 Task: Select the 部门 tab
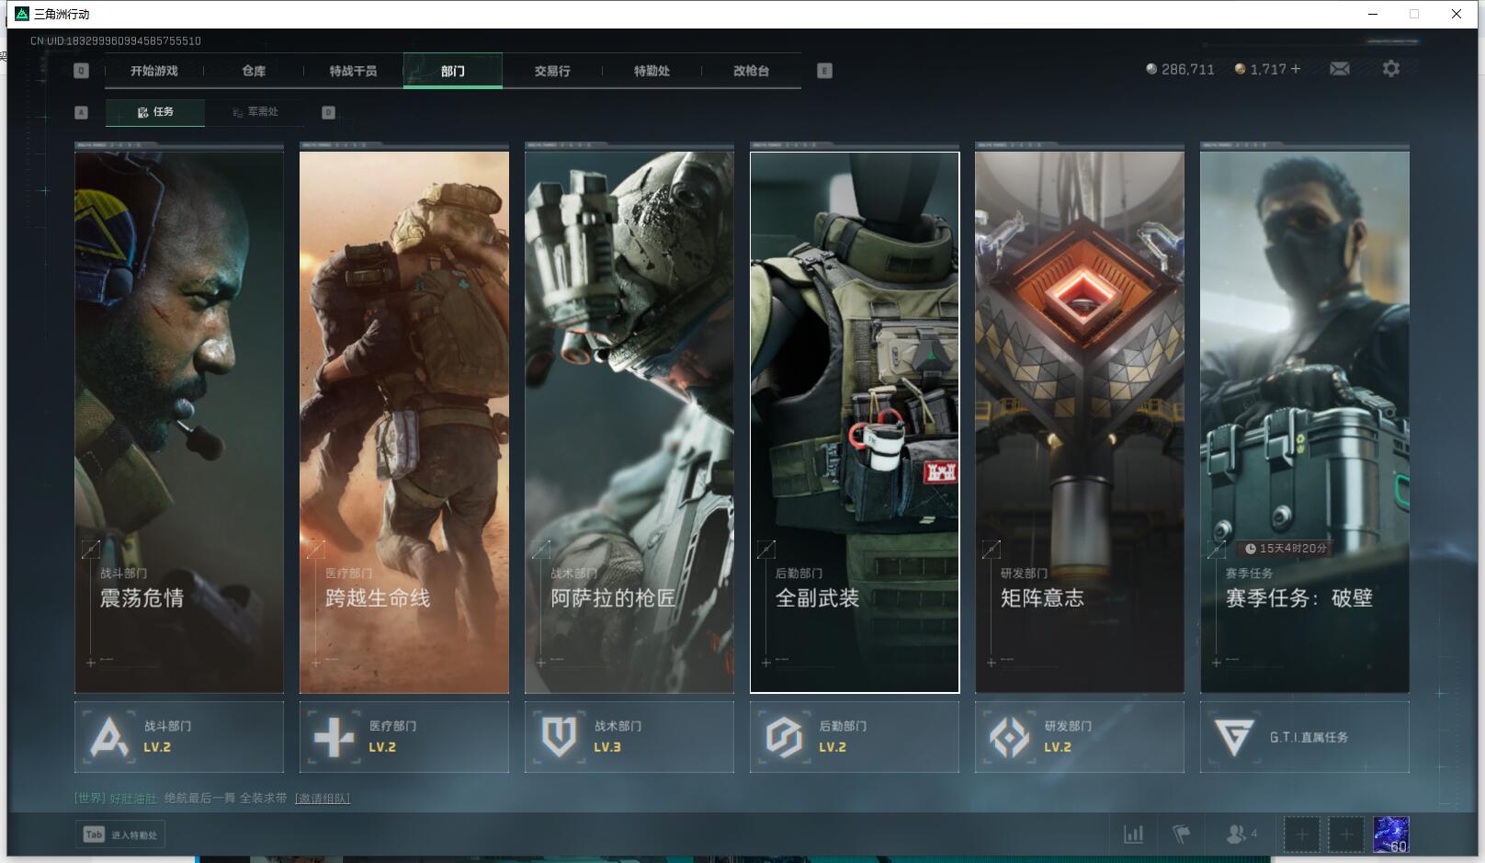point(453,71)
